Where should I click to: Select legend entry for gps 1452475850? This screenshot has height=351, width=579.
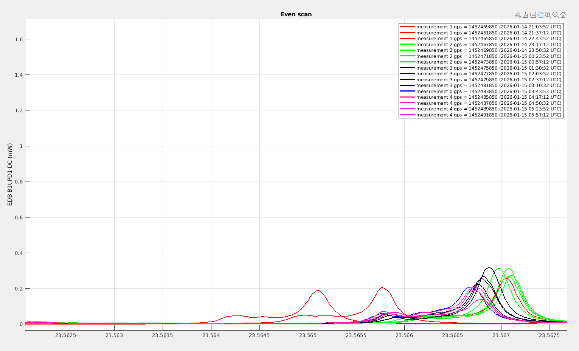pos(489,68)
